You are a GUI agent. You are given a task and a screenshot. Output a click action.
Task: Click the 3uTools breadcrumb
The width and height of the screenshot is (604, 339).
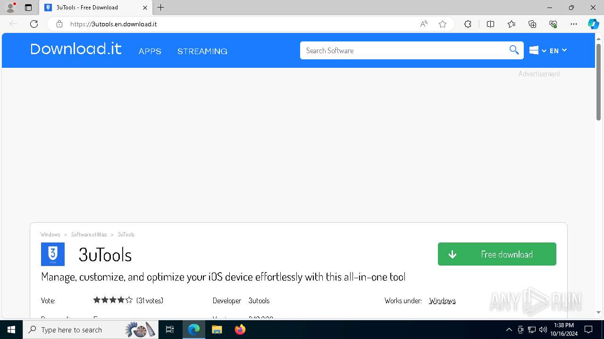[x=126, y=234]
